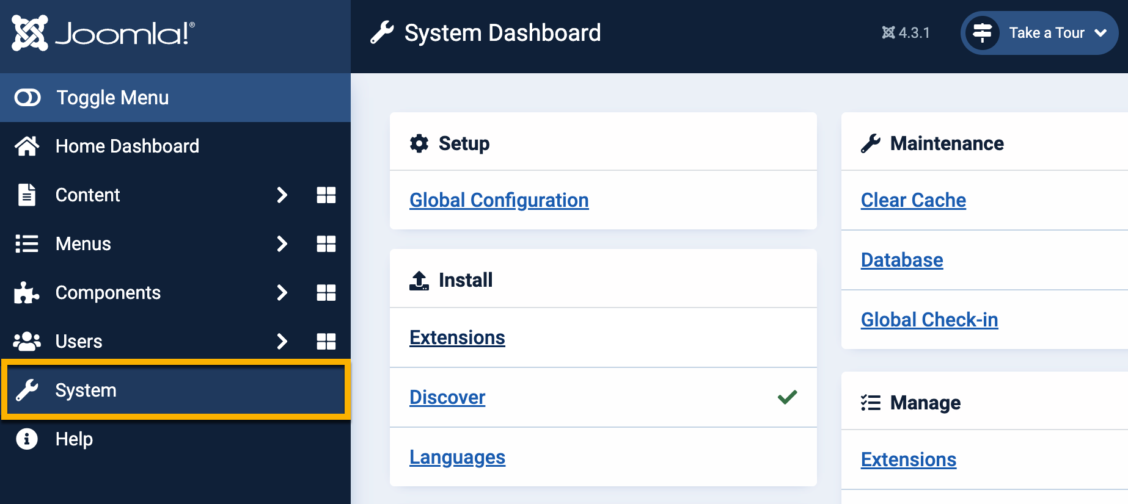Screen dimensions: 1128x504
Task: Open the Global Configuration link
Action: [x=499, y=200]
